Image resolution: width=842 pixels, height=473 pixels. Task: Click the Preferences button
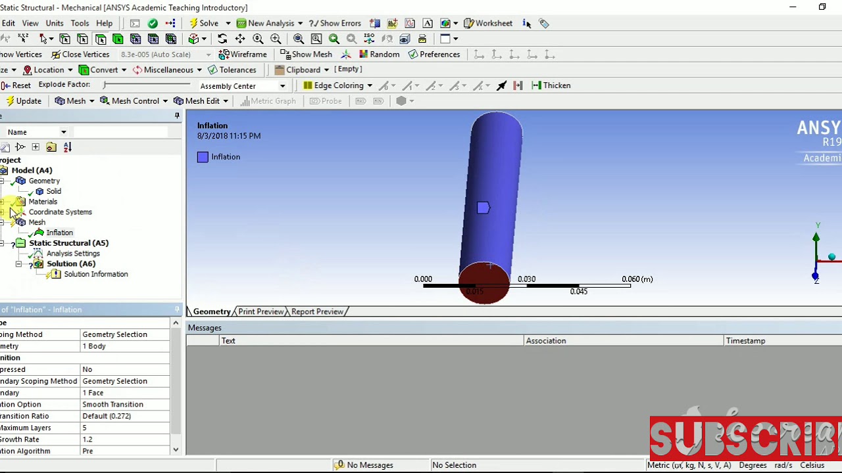tap(433, 55)
